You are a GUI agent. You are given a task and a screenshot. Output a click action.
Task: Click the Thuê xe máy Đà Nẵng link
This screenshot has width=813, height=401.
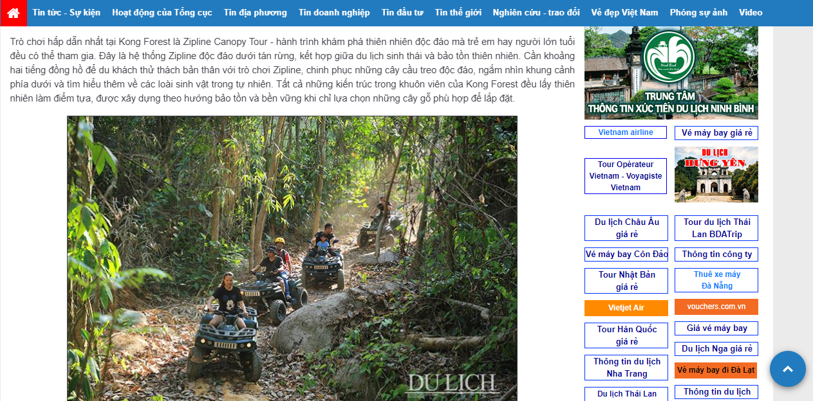[716, 280]
